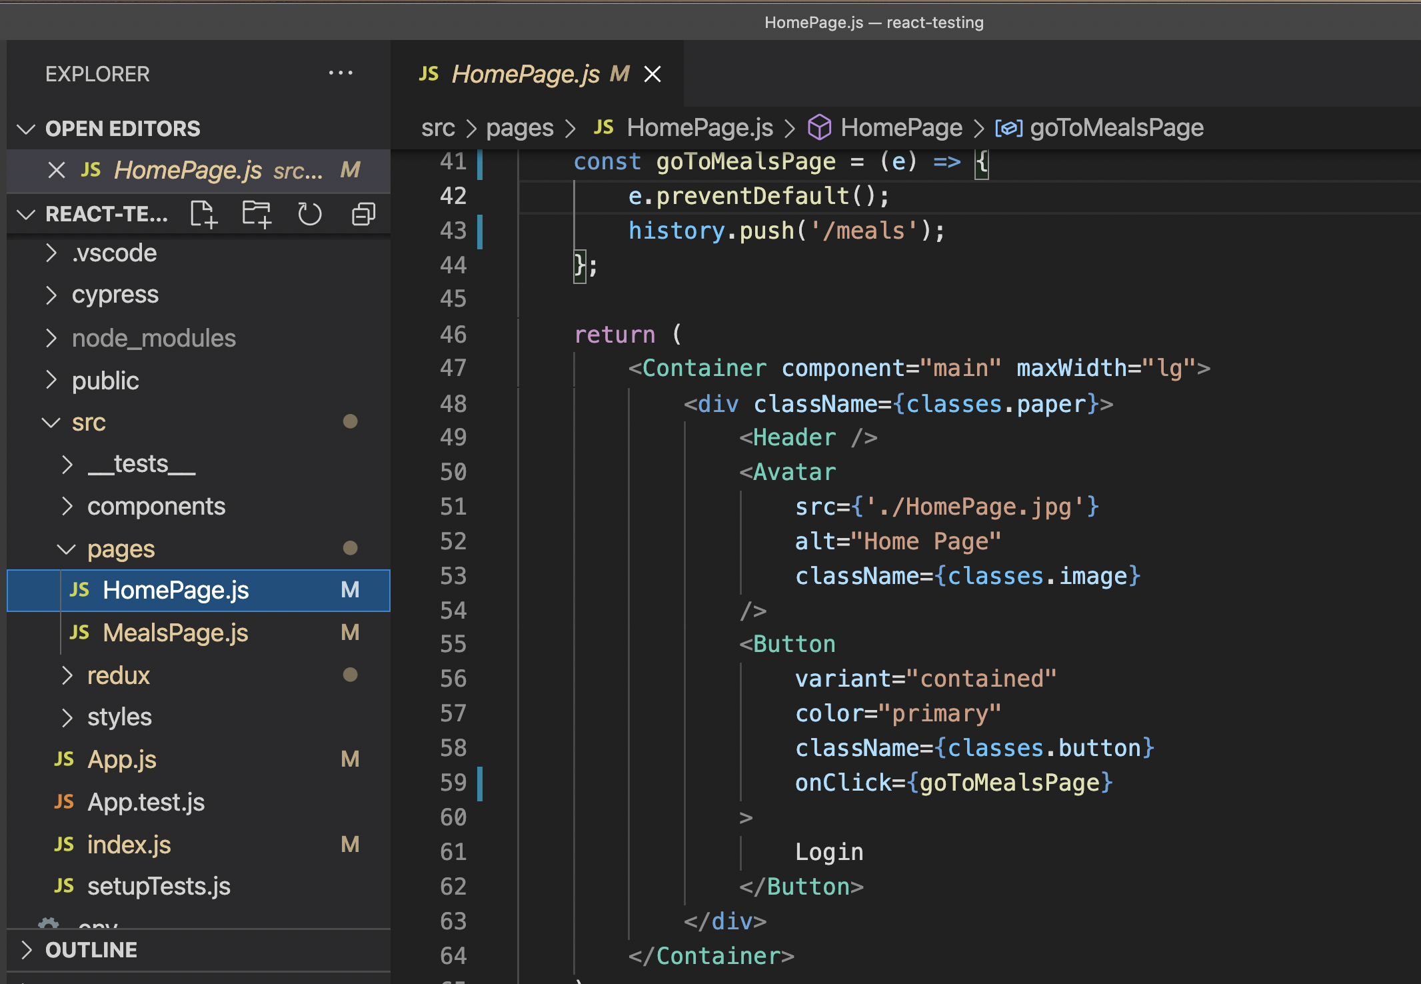Open App.test.js file
Viewport: 1421px width, 984px height.
[199, 802]
